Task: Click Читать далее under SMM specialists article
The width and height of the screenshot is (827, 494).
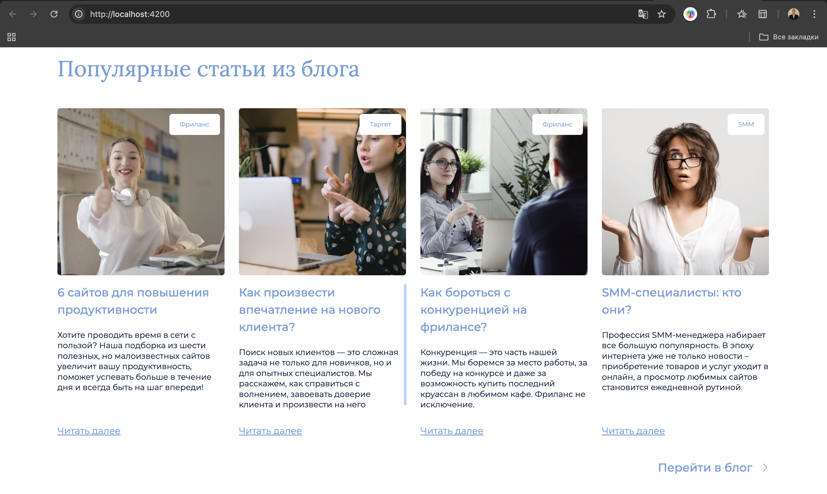Action: (633, 431)
